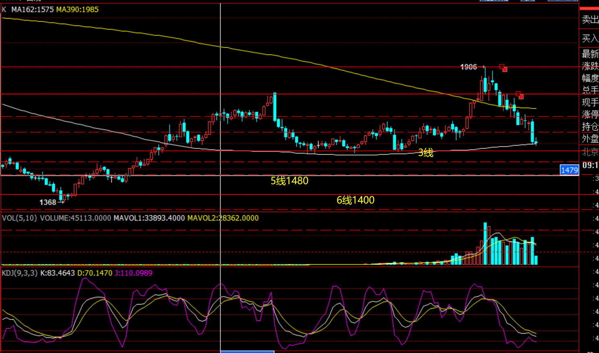Image resolution: width=599 pixels, height=353 pixels.
Task: Select the 1368 low price label
Action: 48,202
